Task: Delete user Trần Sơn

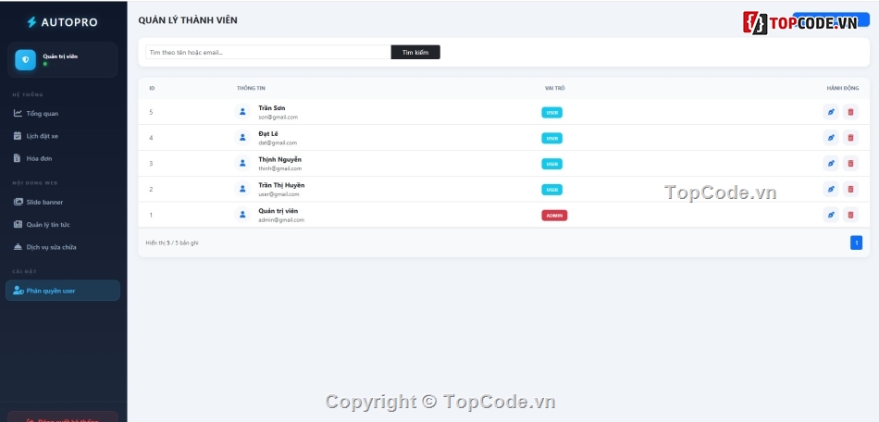Action: 850,112
